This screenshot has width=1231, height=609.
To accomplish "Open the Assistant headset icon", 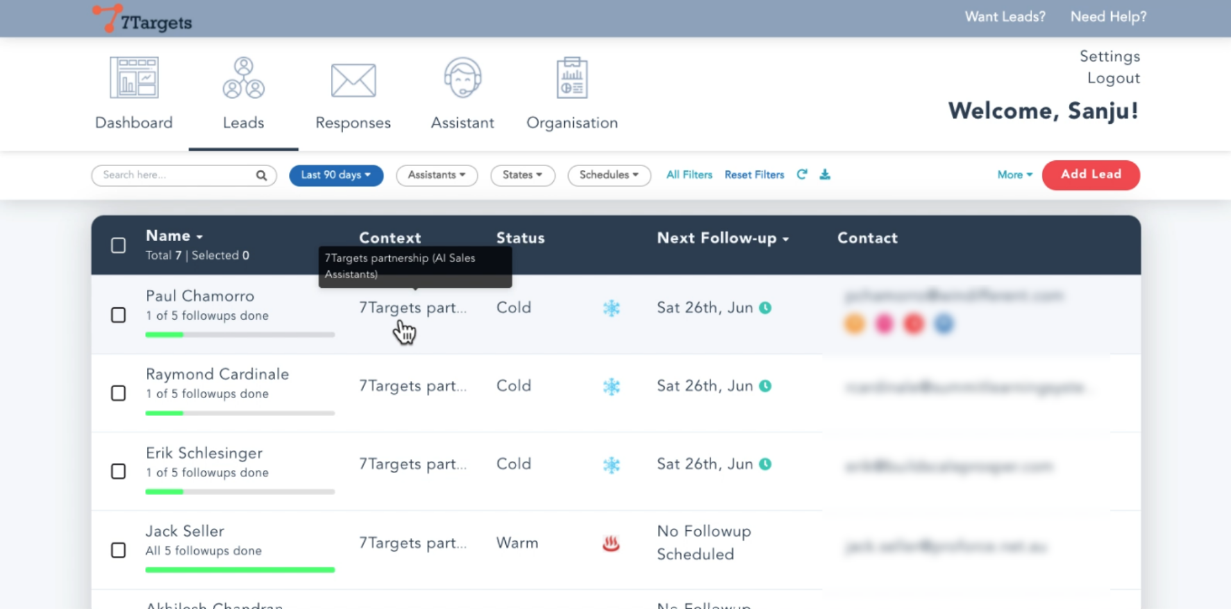I will pyautogui.click(x=462, y=78).
